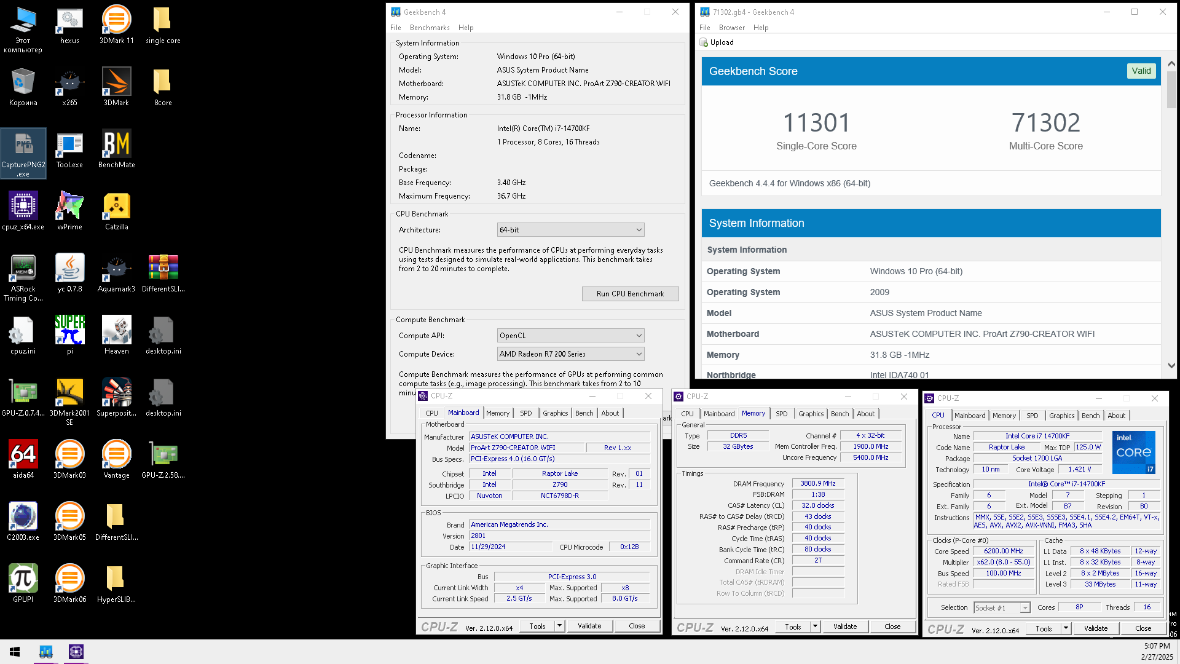Open the GPUPI desktop icon
The image size is (1180, 664).
pos(23,583)
